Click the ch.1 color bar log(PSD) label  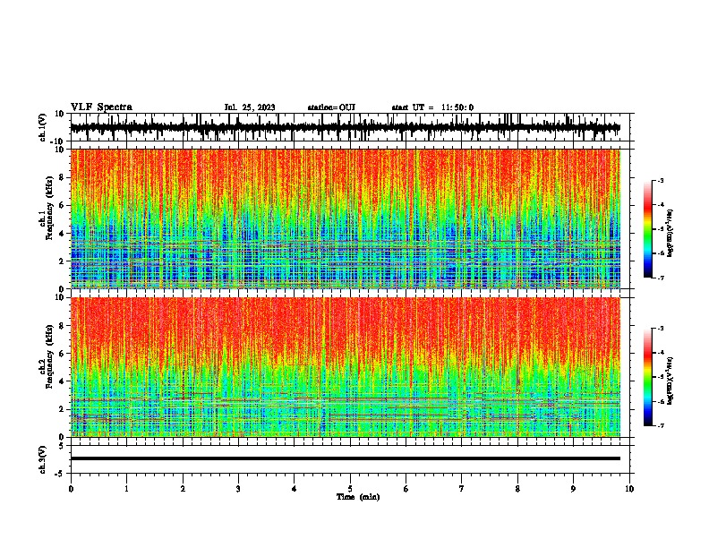[x=671, y=234]
